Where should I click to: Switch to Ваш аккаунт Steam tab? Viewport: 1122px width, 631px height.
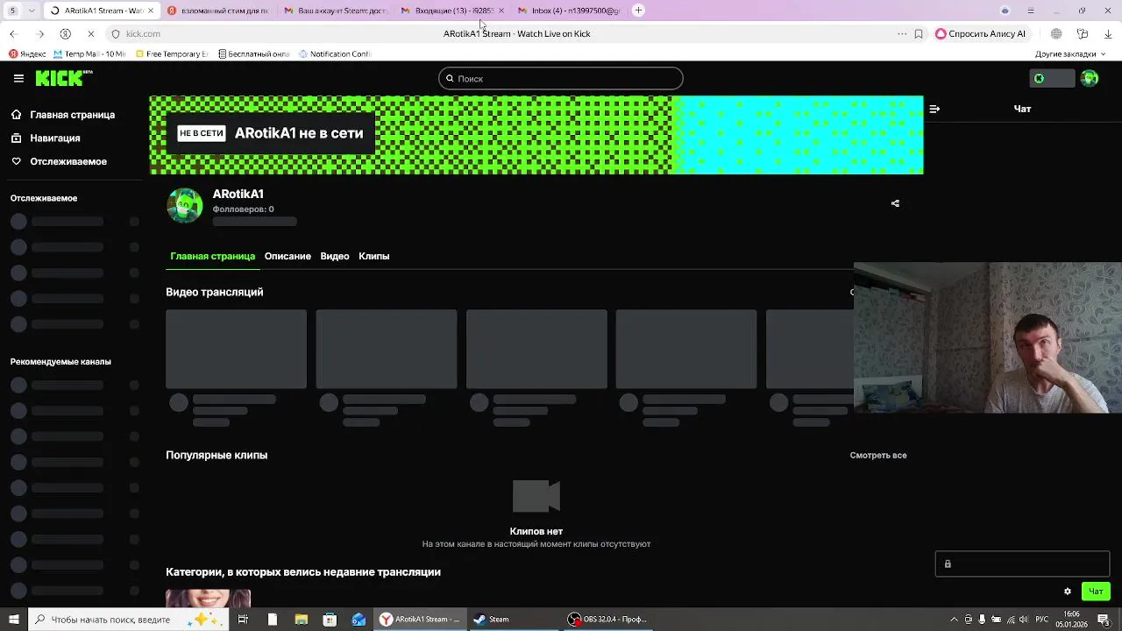[x=336, y=11]
